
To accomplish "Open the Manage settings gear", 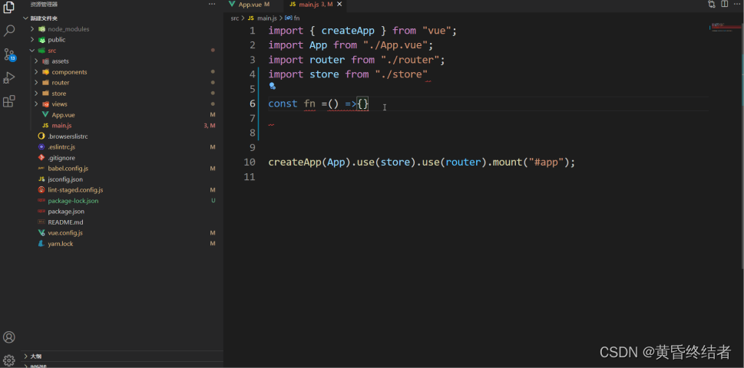I will click(x=9, y=360).
